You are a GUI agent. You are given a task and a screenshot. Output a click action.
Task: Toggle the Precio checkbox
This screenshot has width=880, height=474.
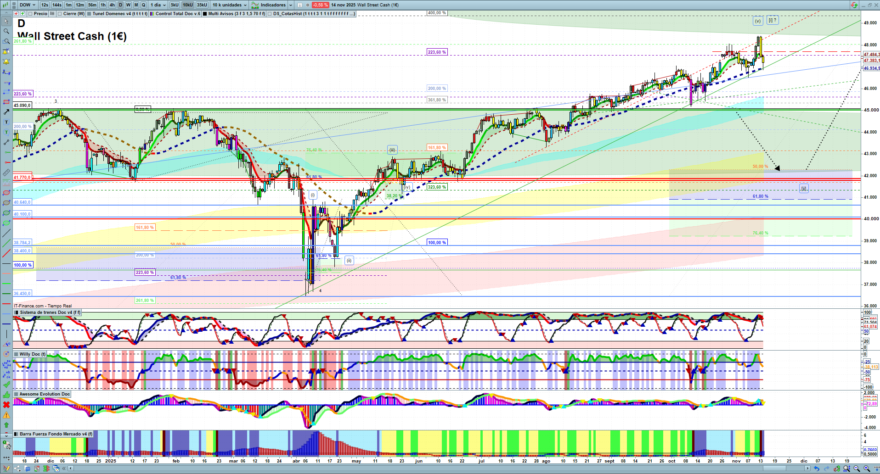click(30, 14)
